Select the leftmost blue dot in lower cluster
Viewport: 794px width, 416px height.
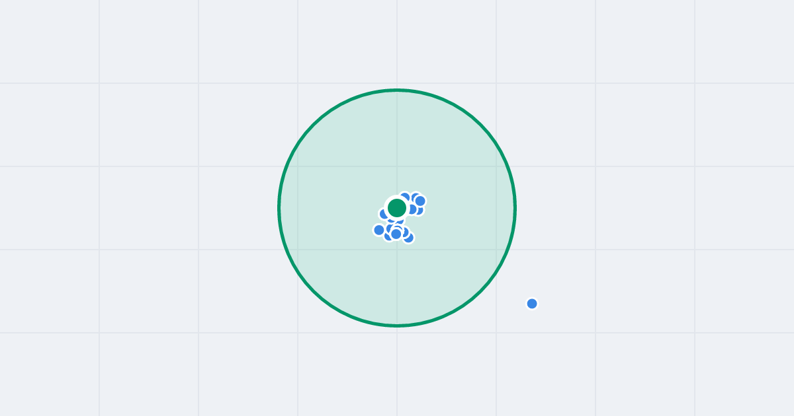(x=379, y=230)
